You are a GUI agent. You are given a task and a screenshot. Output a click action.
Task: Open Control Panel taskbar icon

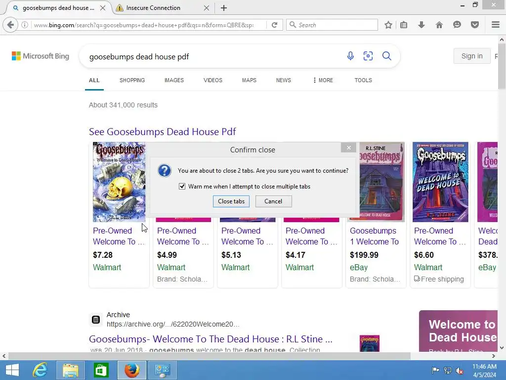162,370
